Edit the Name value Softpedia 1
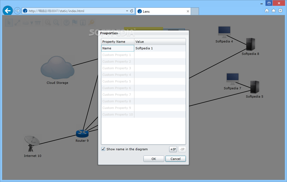This screenshot has width=287, height=182. [x=160, y=48]
